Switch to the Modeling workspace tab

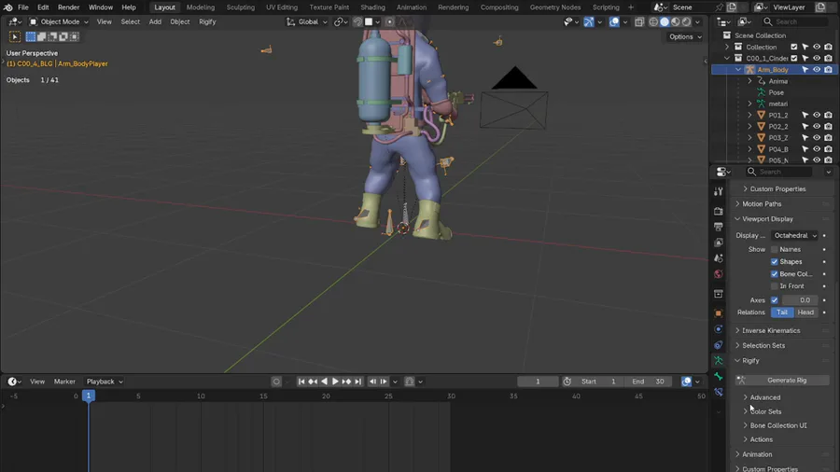pos(201,7)
